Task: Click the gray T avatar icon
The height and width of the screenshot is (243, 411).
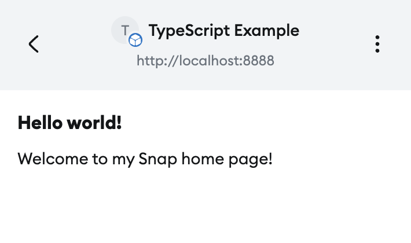Action: pyautogui.click(x=124, y=30)
